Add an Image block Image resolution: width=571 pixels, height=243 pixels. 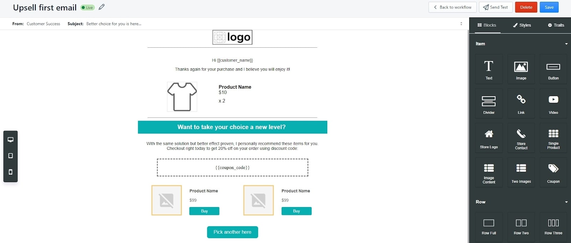pyautogui.click(x=521, y=69)
